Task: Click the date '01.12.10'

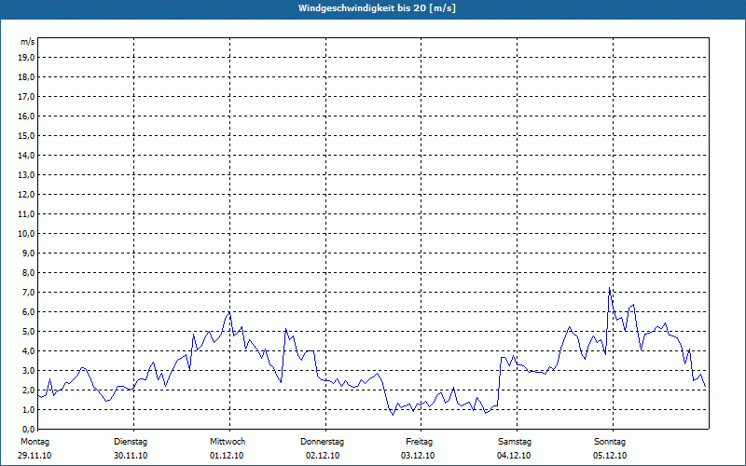Action: tap(227, 456)
